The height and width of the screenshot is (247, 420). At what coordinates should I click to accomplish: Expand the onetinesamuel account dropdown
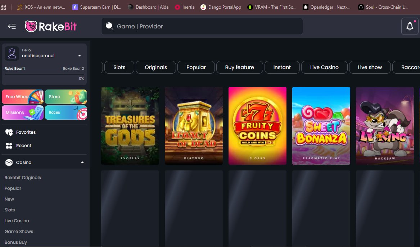80,56
